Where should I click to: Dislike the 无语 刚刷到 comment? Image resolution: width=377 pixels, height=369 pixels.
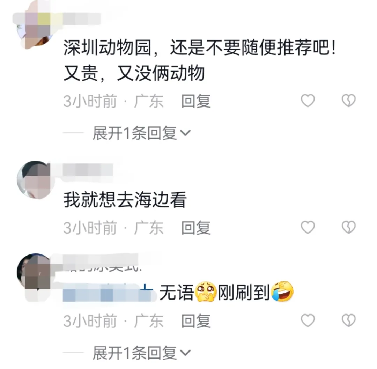pyautogui.click(x=349, y=320)
